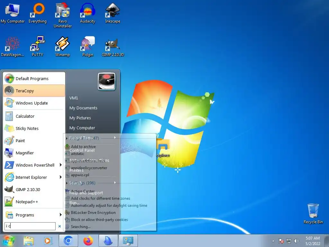Launch the media player taskbar icon
The image size is (329, 247).
pyautogui.click(x=48, y=241)
